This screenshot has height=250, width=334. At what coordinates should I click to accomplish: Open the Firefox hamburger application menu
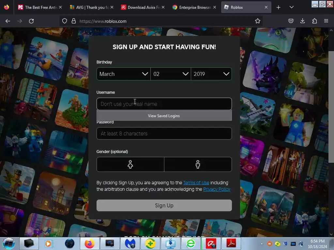click(x=326, y=21)
